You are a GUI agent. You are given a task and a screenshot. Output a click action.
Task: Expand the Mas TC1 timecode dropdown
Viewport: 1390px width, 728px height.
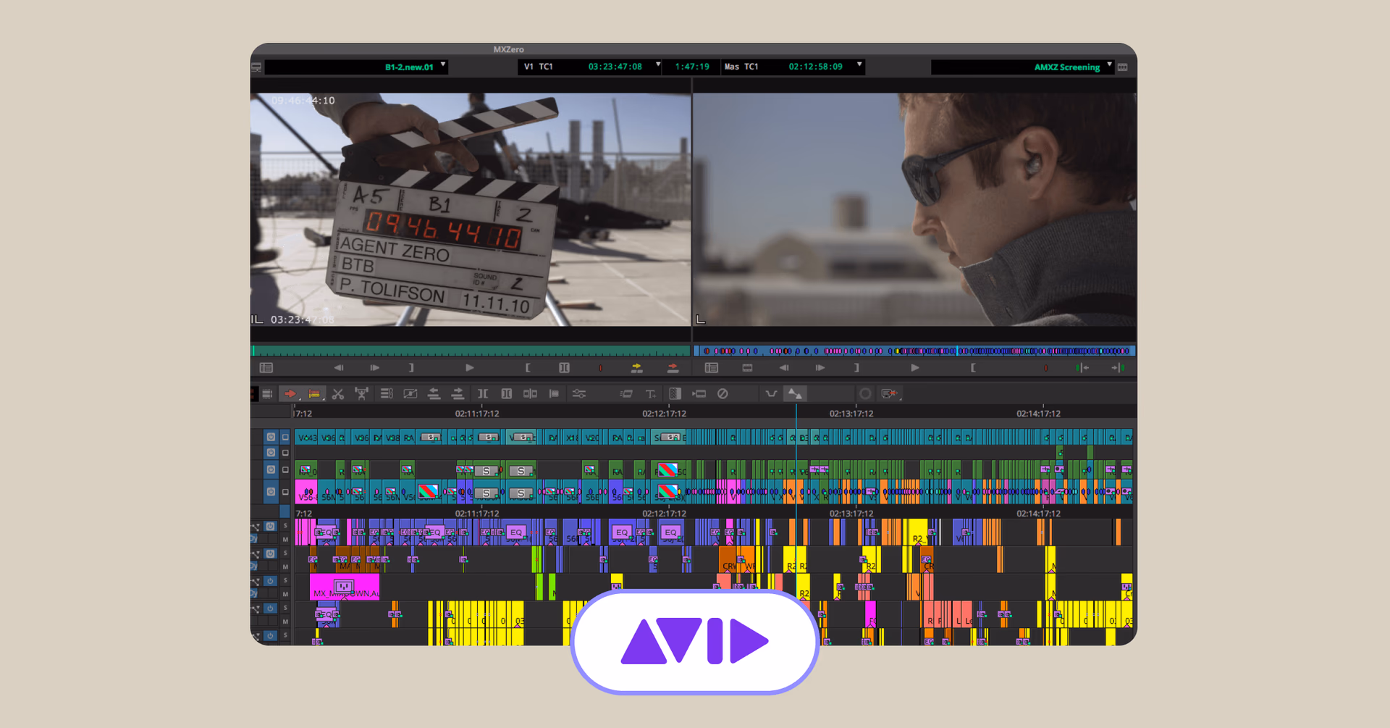click(x=859, y=65)
